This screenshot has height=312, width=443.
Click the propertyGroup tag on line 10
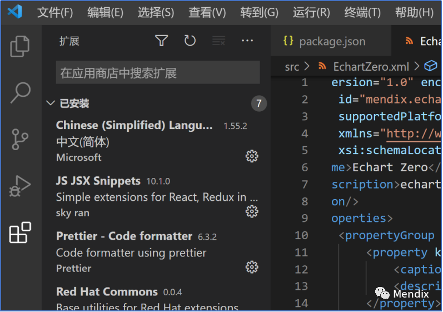390,235
